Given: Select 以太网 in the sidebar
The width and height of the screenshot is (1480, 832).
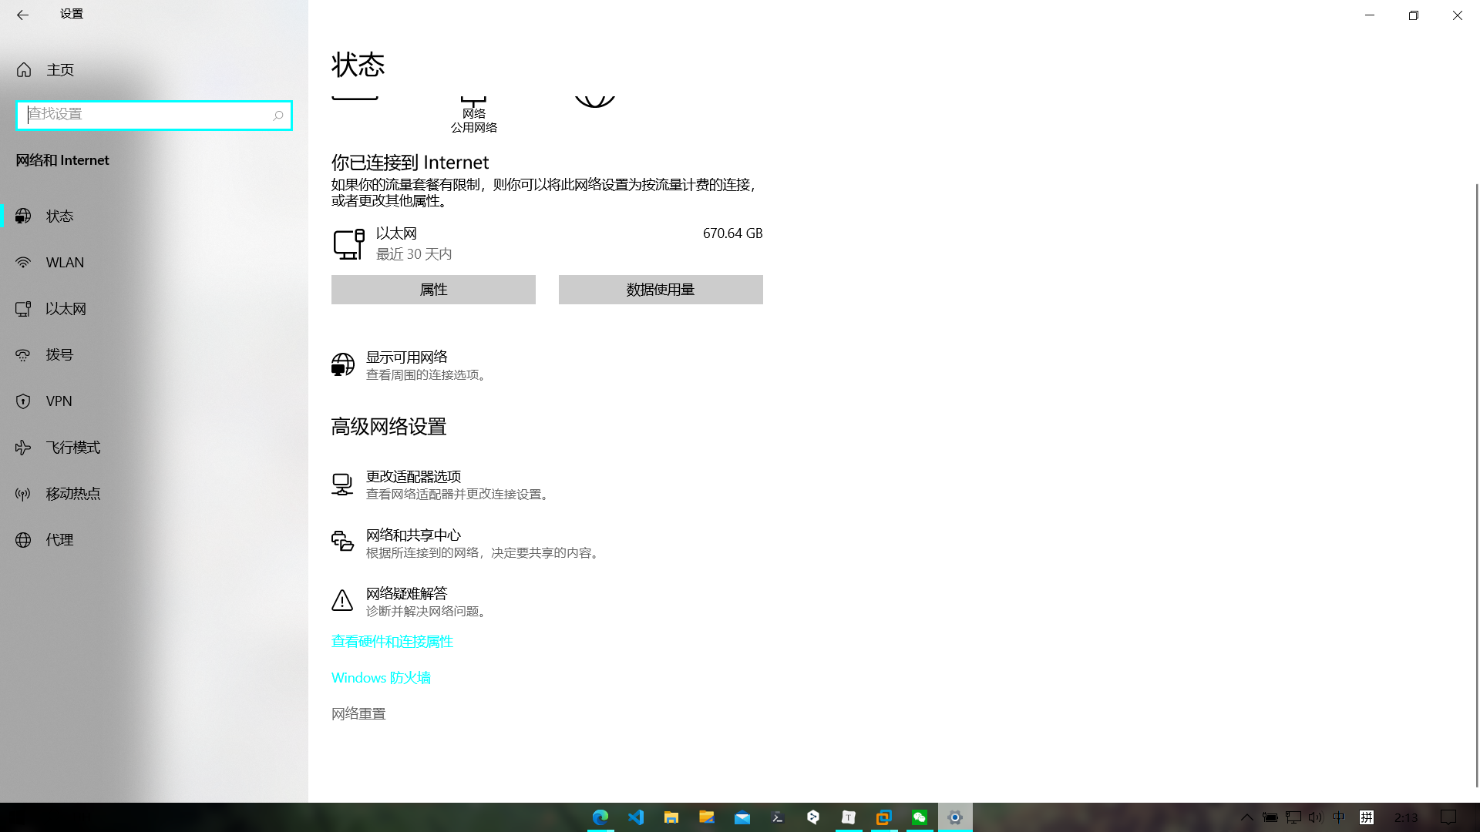Looking at the screenshot, I should pyautogui.click(x=66, y=309).
